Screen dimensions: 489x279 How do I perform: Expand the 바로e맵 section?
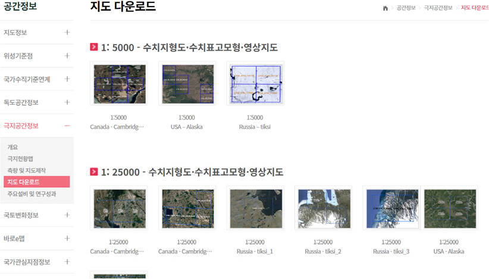67,239
